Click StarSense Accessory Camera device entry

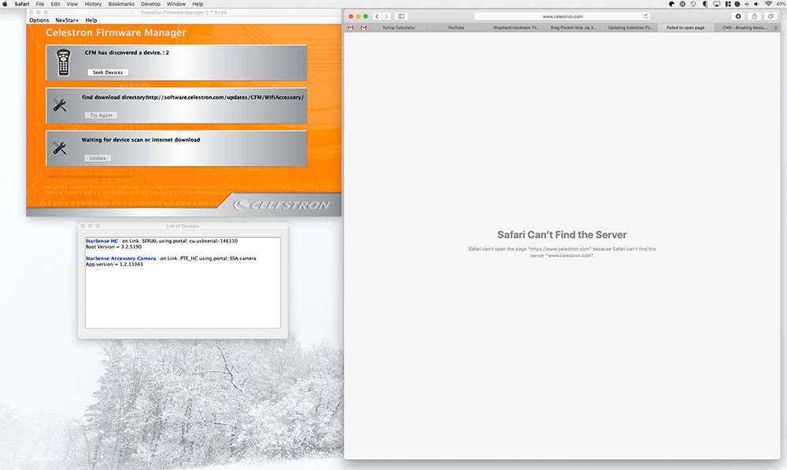point(121,259)
